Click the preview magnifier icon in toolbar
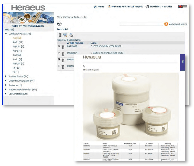The height and width of the screenshot is (166, 194). [x=65, y=35]
